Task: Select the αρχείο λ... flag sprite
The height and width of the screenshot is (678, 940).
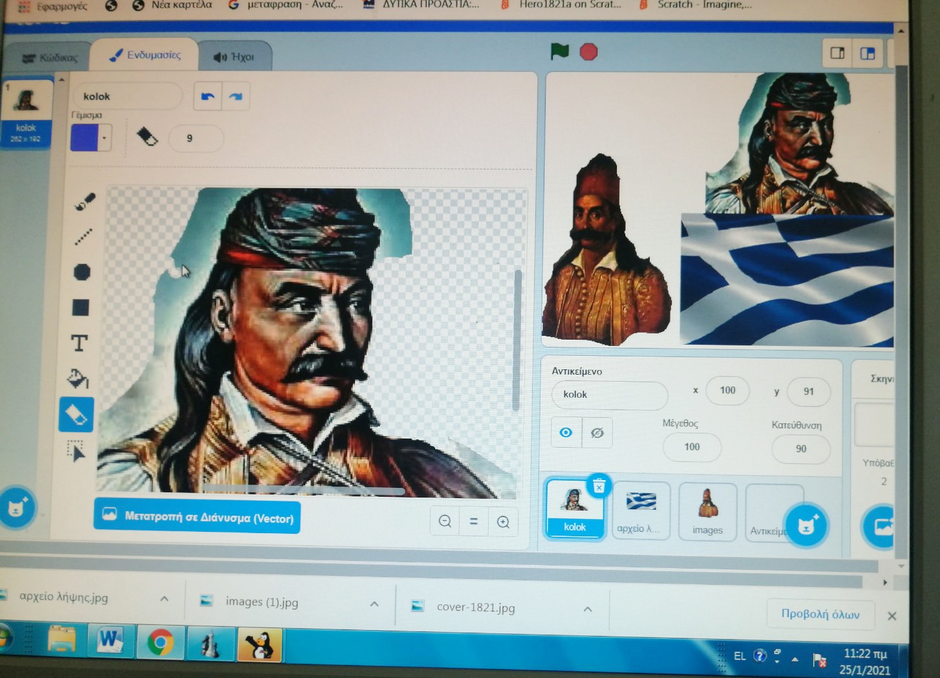Action: [641, 510]
